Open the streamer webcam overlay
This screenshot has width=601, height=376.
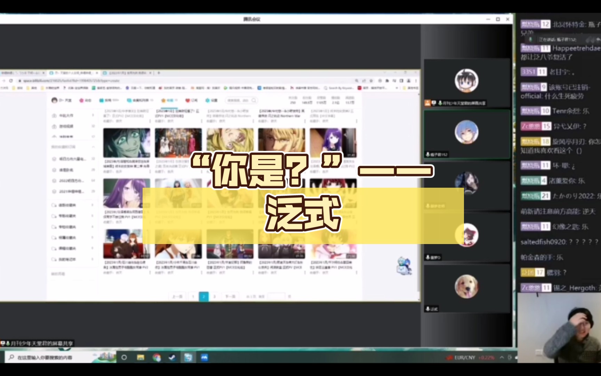click(x=559, y=328)
